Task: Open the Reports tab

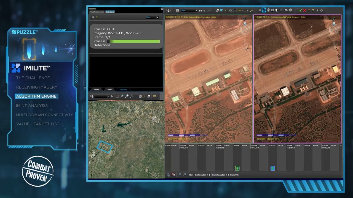Action: click(x=97, y=90)
